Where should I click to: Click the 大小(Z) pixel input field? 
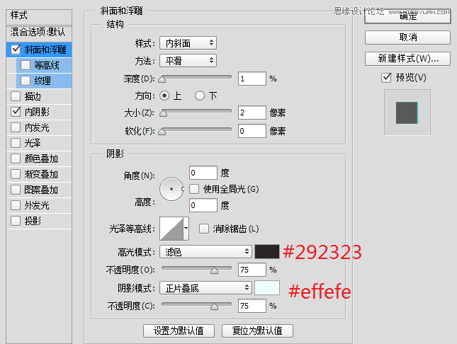coord(252,113)
